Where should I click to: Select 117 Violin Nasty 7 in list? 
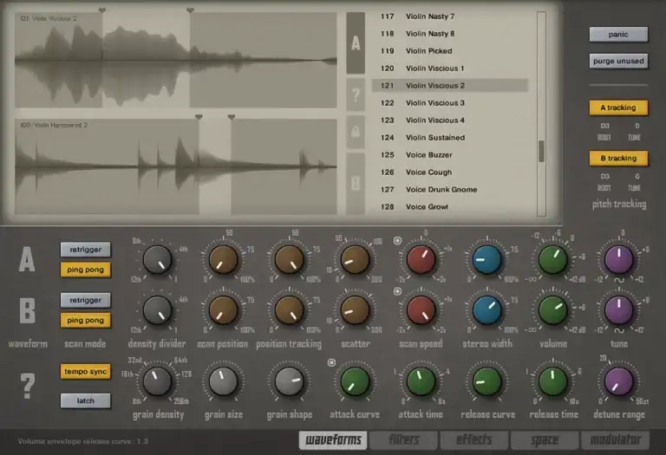[450, 16]
